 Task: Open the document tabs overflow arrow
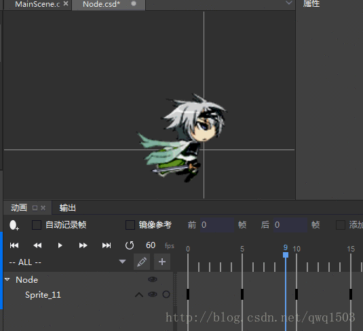click(288, 3)
